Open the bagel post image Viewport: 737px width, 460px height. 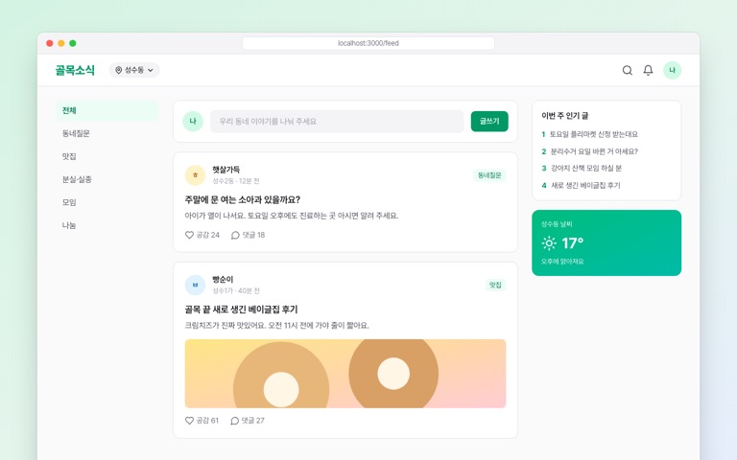345,374
